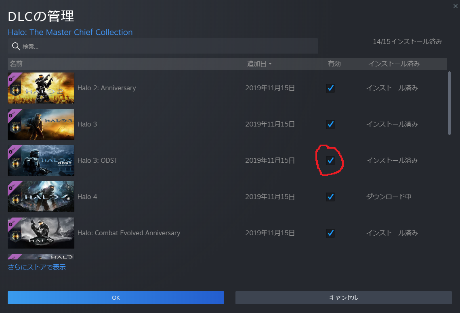Open the Halo 3 thumbnail
460x313 pixels.
click(41, 124)
